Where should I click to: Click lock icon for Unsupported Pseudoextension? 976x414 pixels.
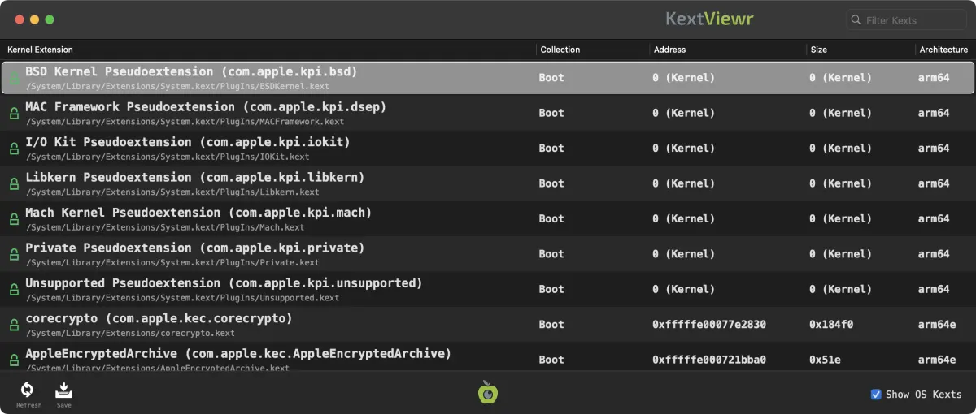pyautogui.click(x=14, y=290)
